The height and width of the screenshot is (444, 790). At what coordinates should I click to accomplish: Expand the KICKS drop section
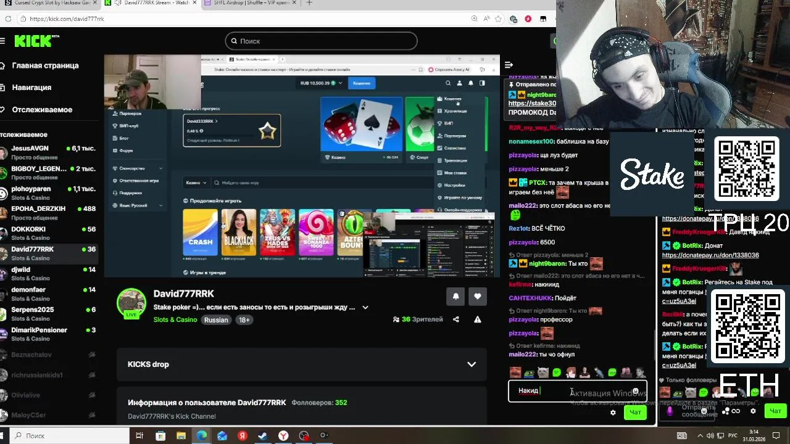(302, 364)
